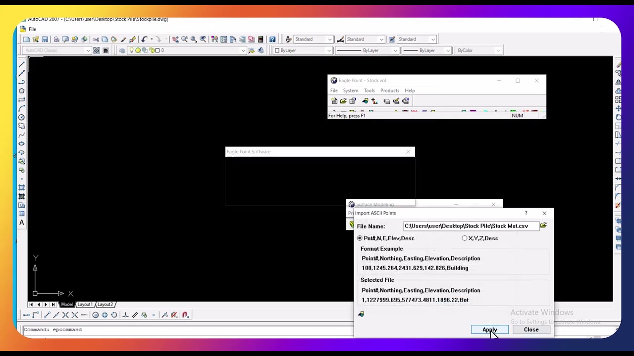Image resolution: width=634 pixels, height=356 pixels.
Task: Open the AutoCAD Help question-mark icon
Action: [272, 39]
